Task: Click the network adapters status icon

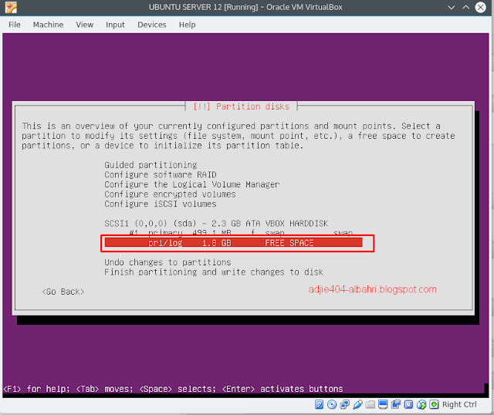Action: pyautogui.click(x=345, y=404)
